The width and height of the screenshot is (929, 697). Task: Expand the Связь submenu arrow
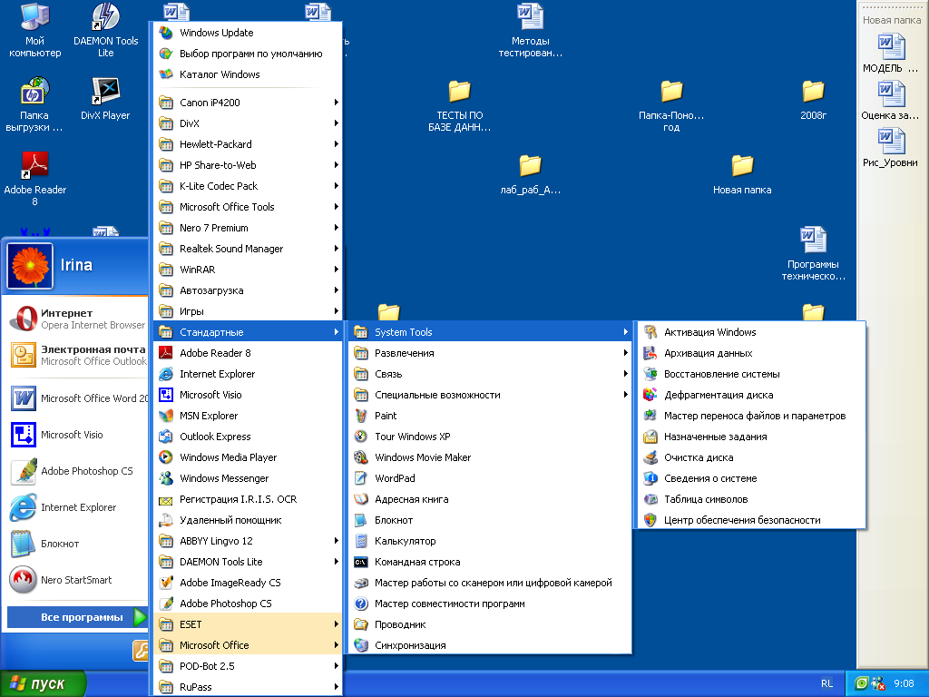tap(626, 374)
